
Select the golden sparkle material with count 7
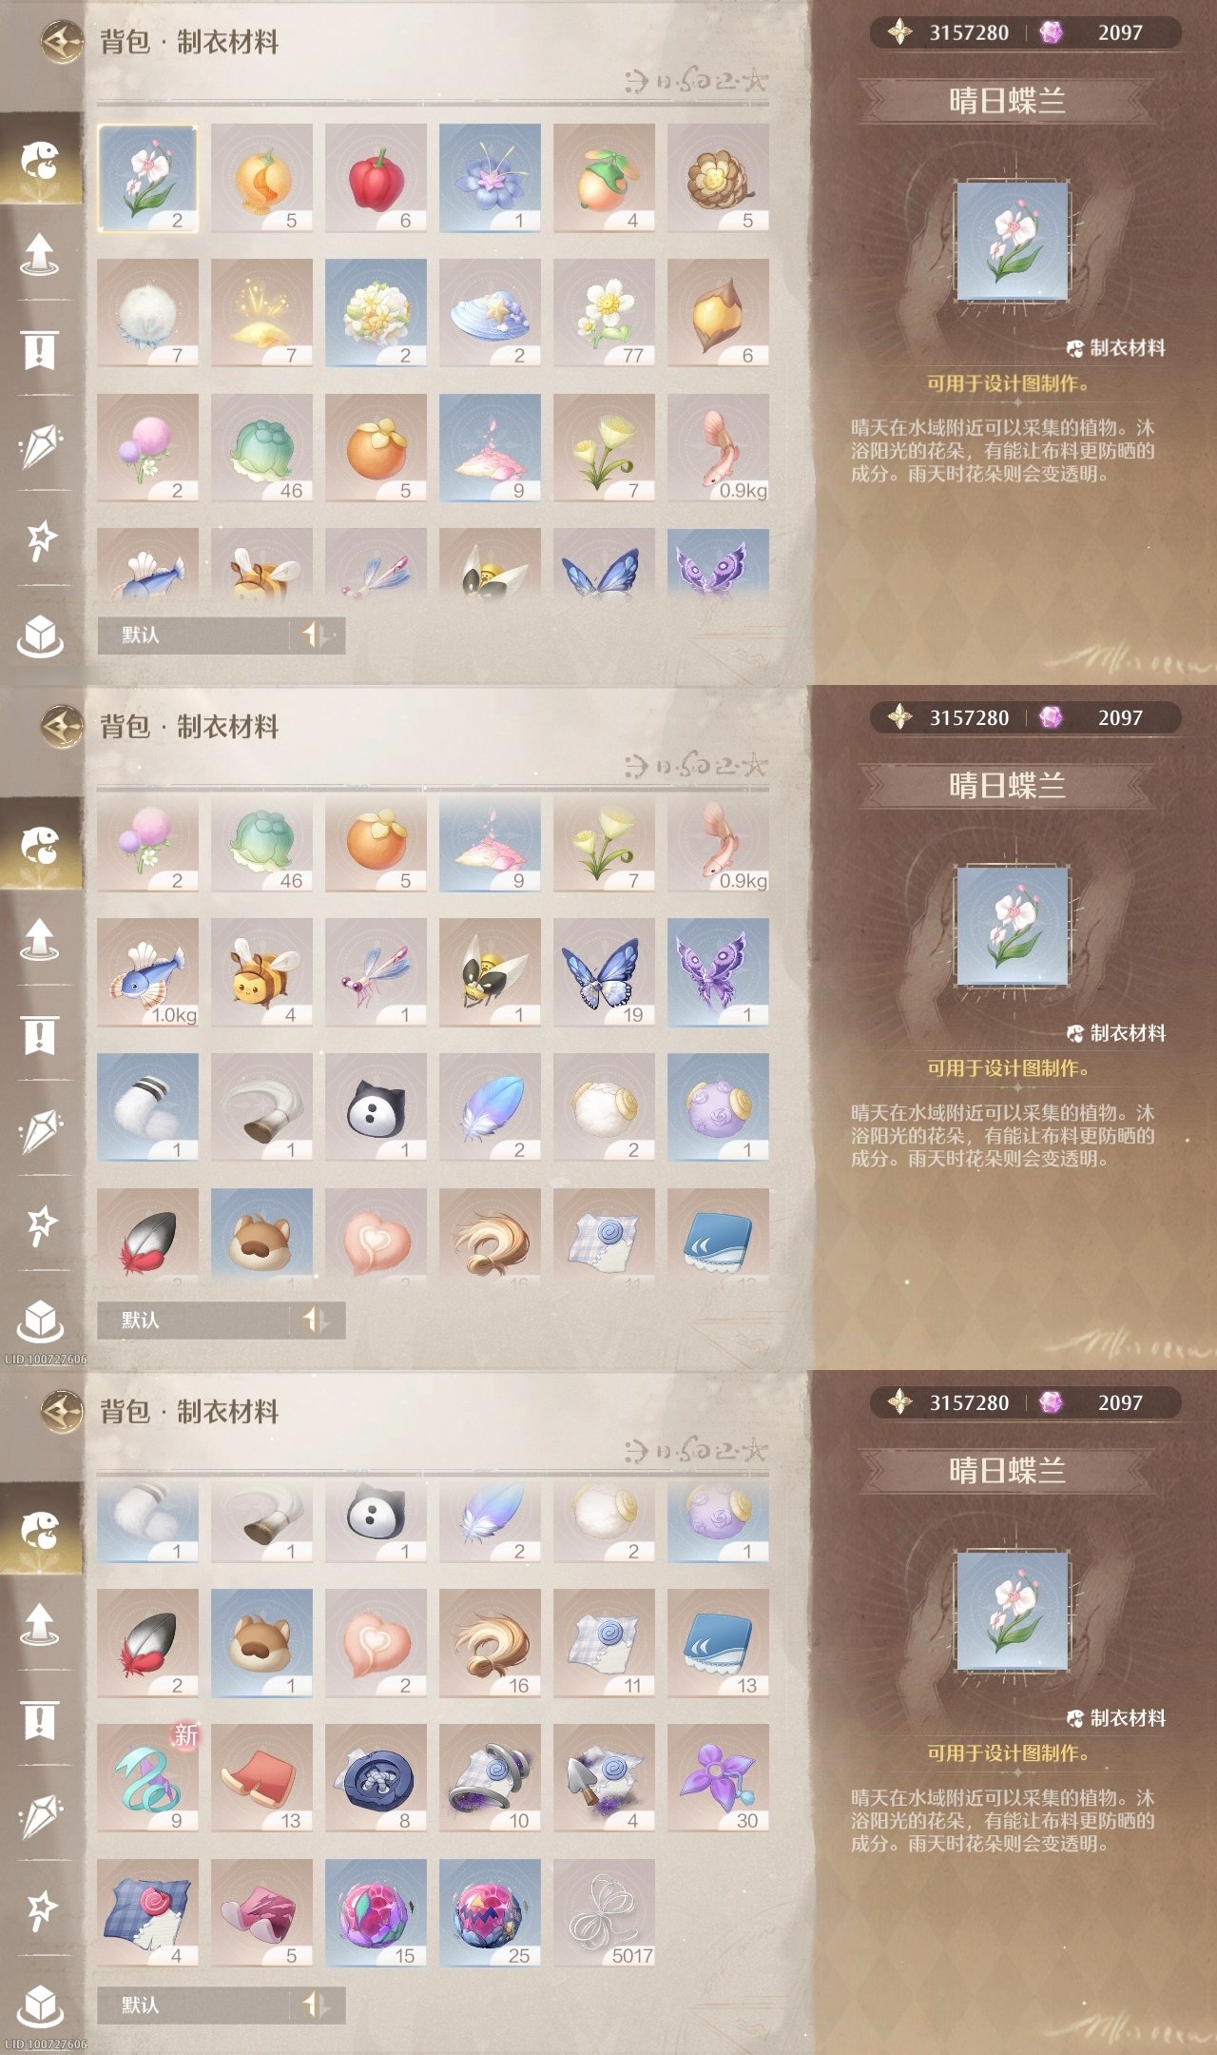(261, 313)
